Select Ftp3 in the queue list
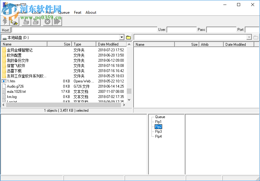260x181 pixels. [x=158, y=132]
